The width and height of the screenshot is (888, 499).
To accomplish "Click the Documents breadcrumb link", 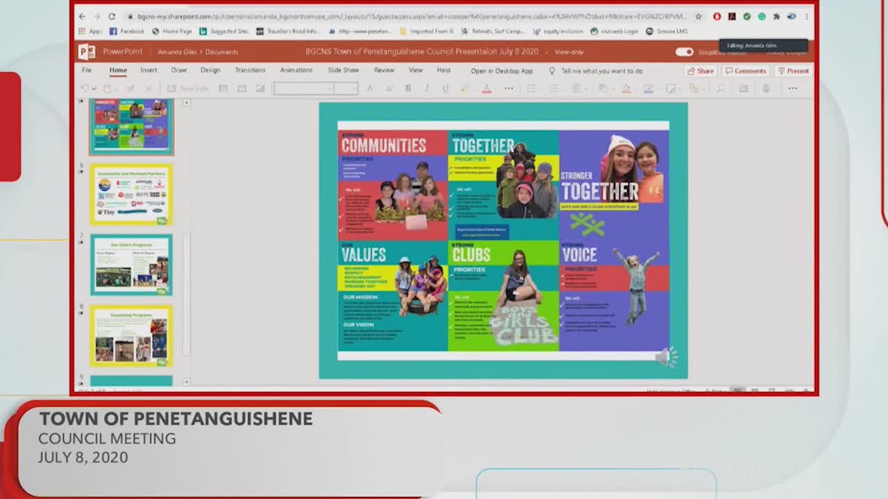I will [x=221, y=52].
